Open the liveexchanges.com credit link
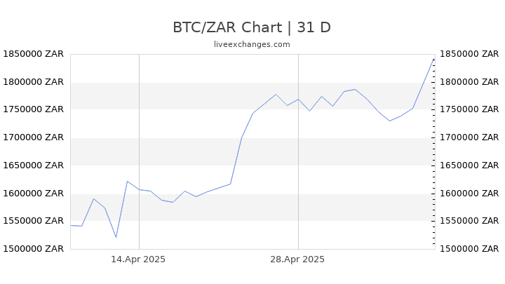 (252, 44)
